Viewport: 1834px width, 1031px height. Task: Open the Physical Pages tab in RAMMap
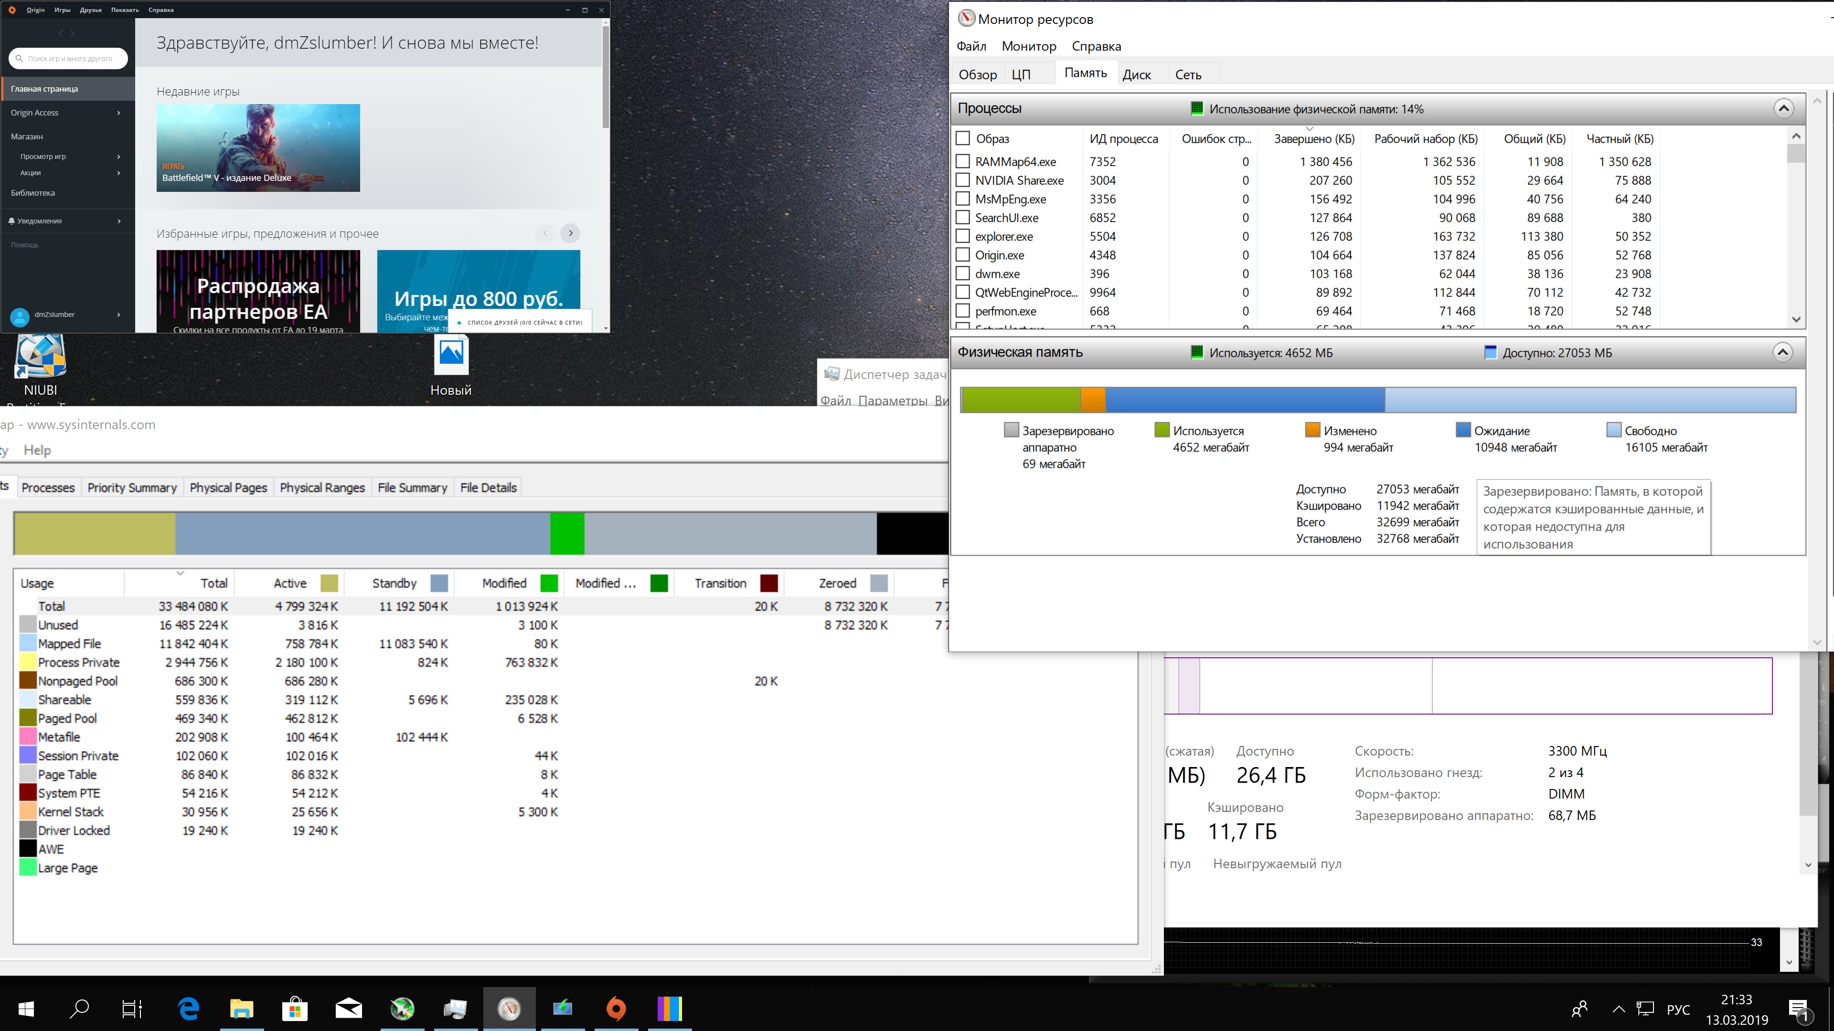(228, 487)
